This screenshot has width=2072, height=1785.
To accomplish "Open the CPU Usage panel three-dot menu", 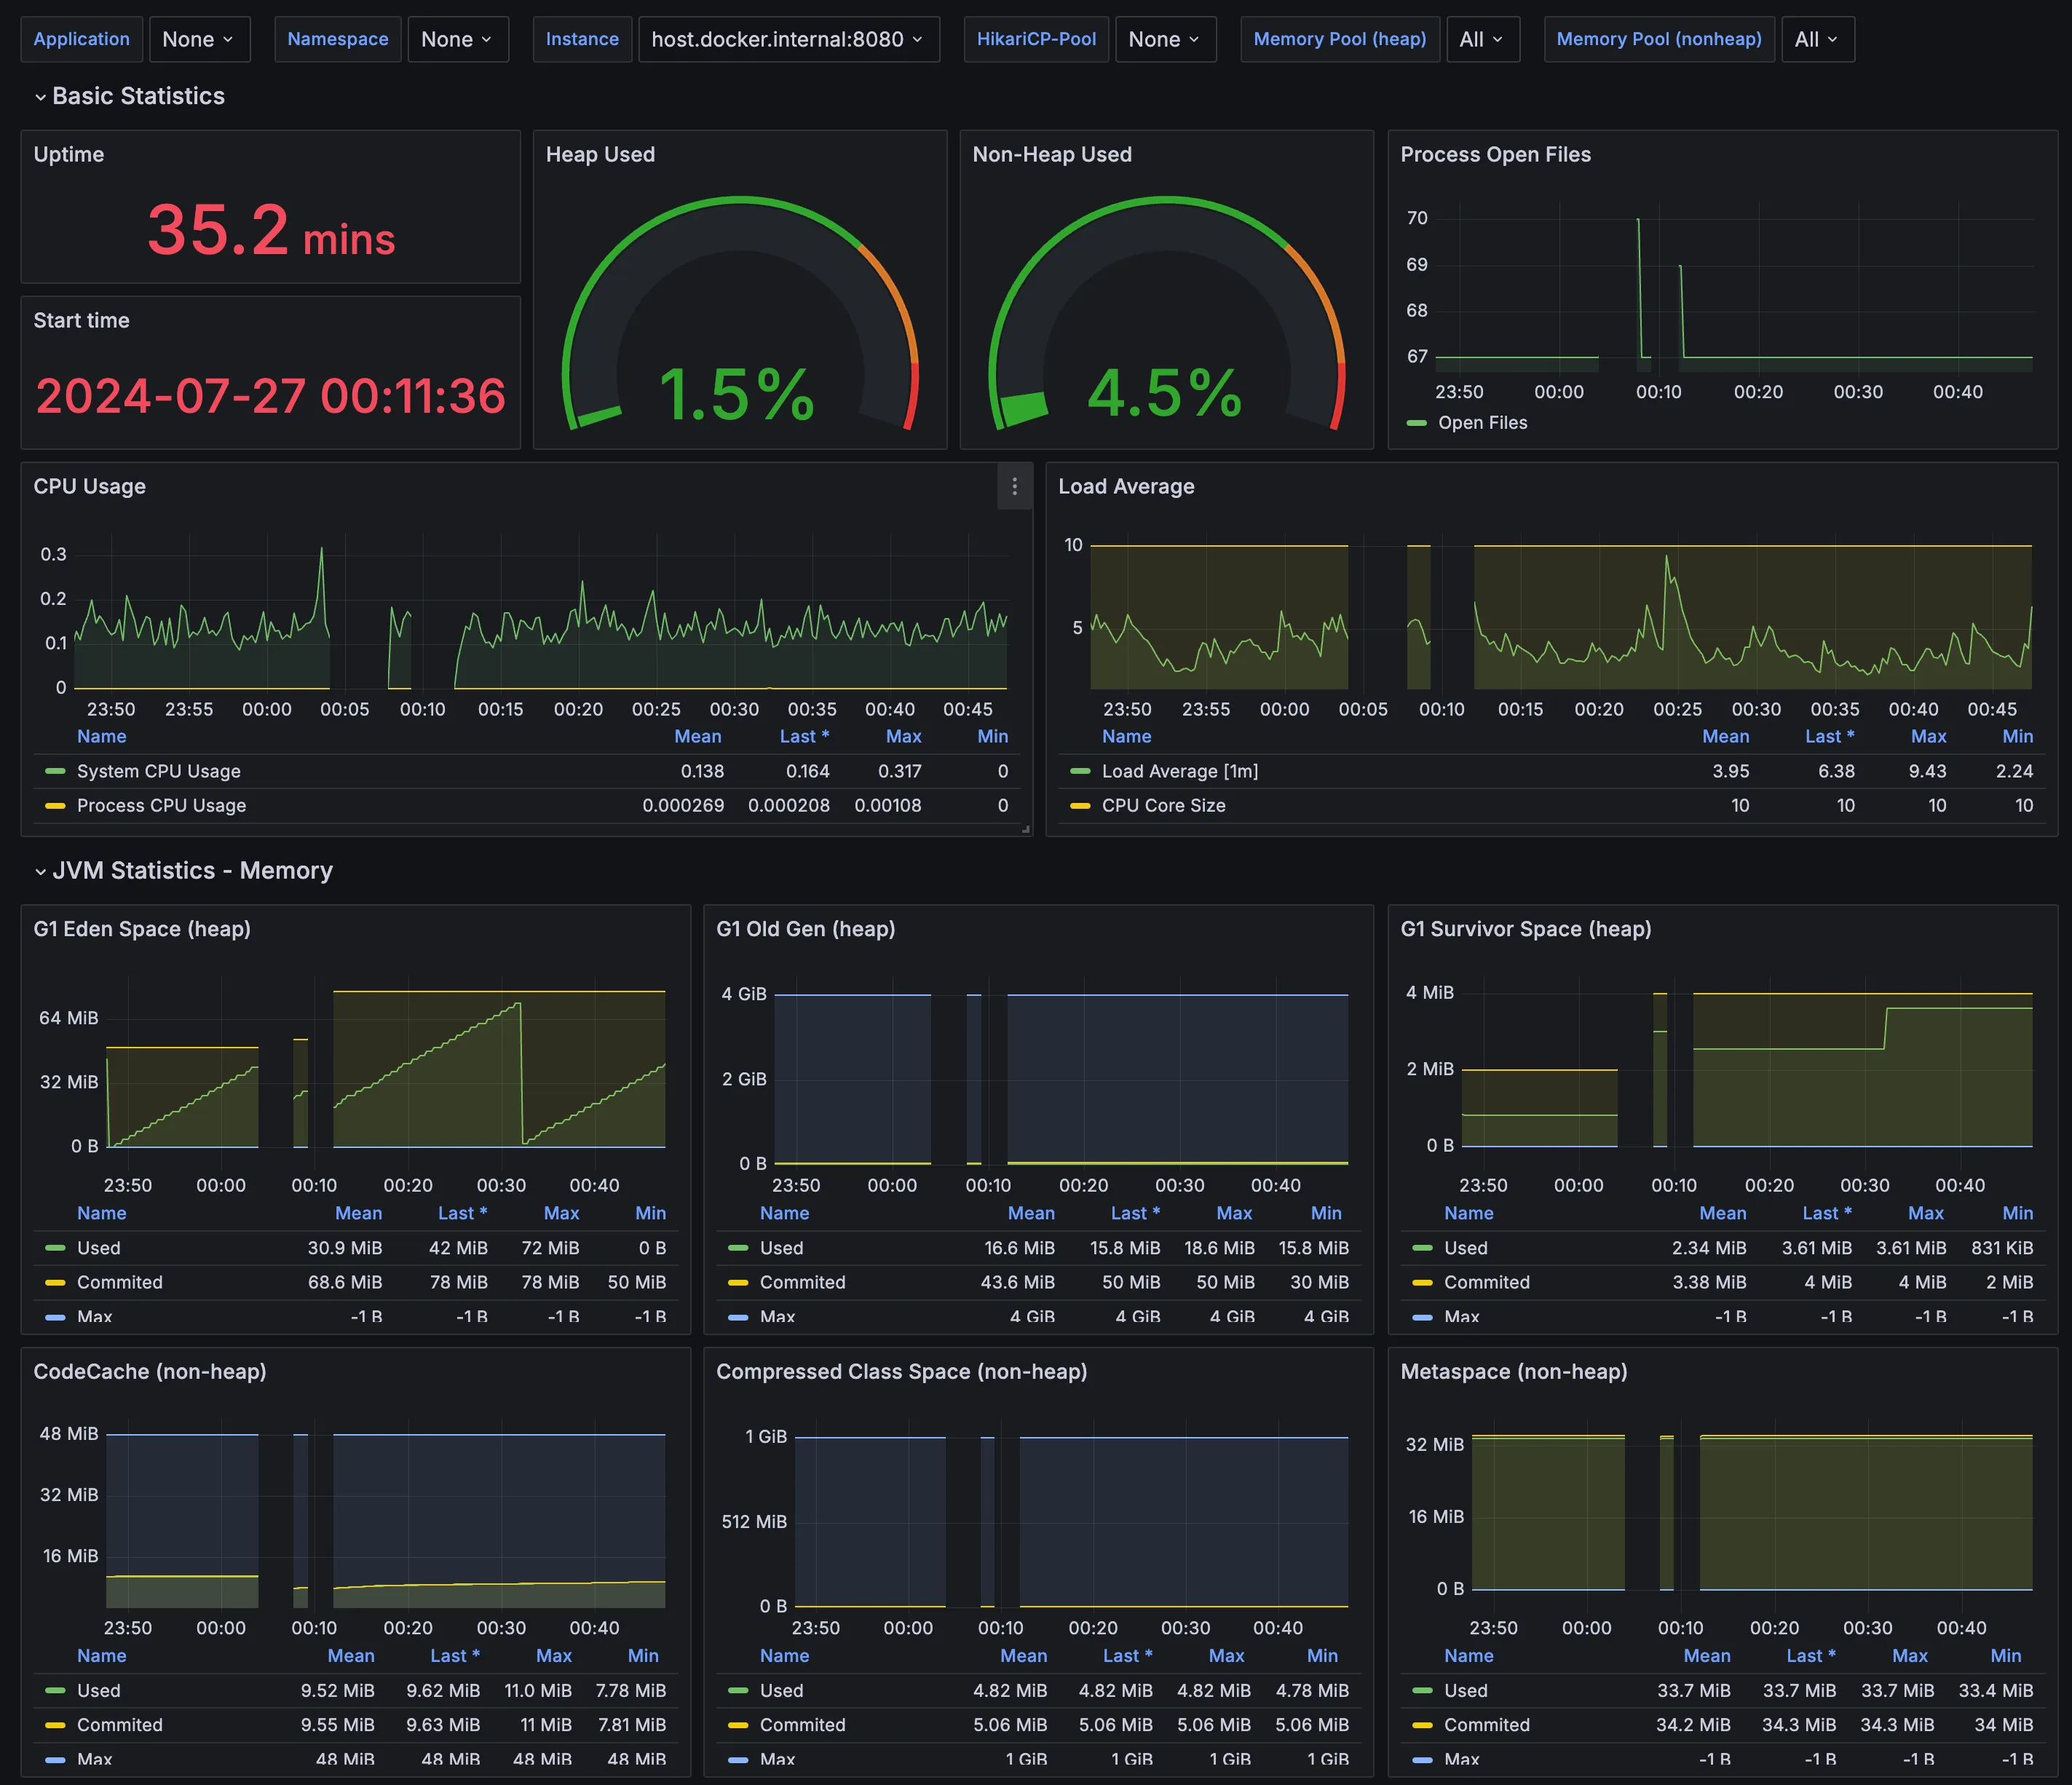I will pyautogui.click(x=1014, y=486).
